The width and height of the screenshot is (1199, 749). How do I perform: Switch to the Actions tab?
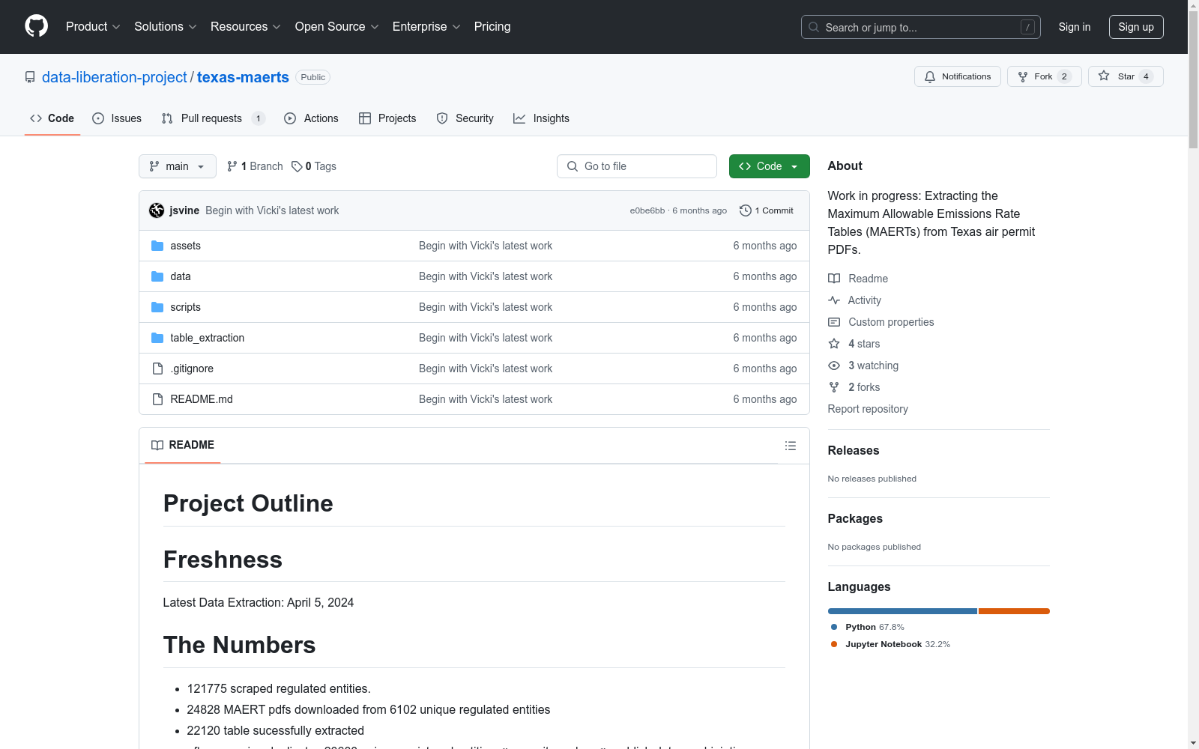click(311, 118)
